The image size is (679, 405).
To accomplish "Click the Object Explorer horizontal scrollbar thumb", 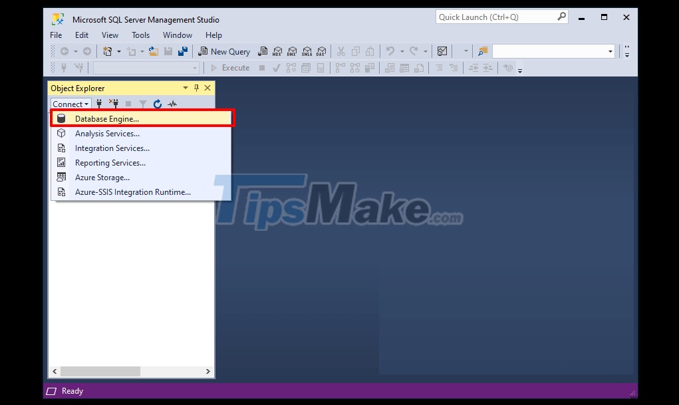I will coord(100,371).
